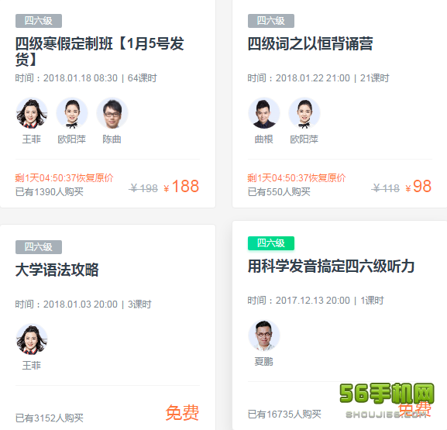Open the 大学语法攻略 course title

(x=57, y=270)
